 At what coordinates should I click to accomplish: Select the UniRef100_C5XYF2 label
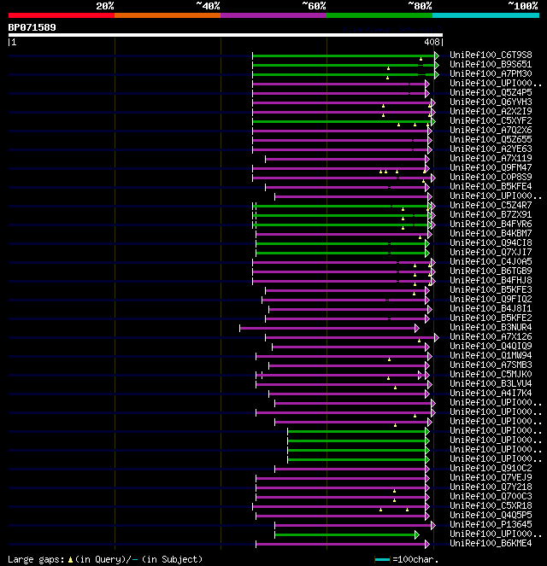491,120
